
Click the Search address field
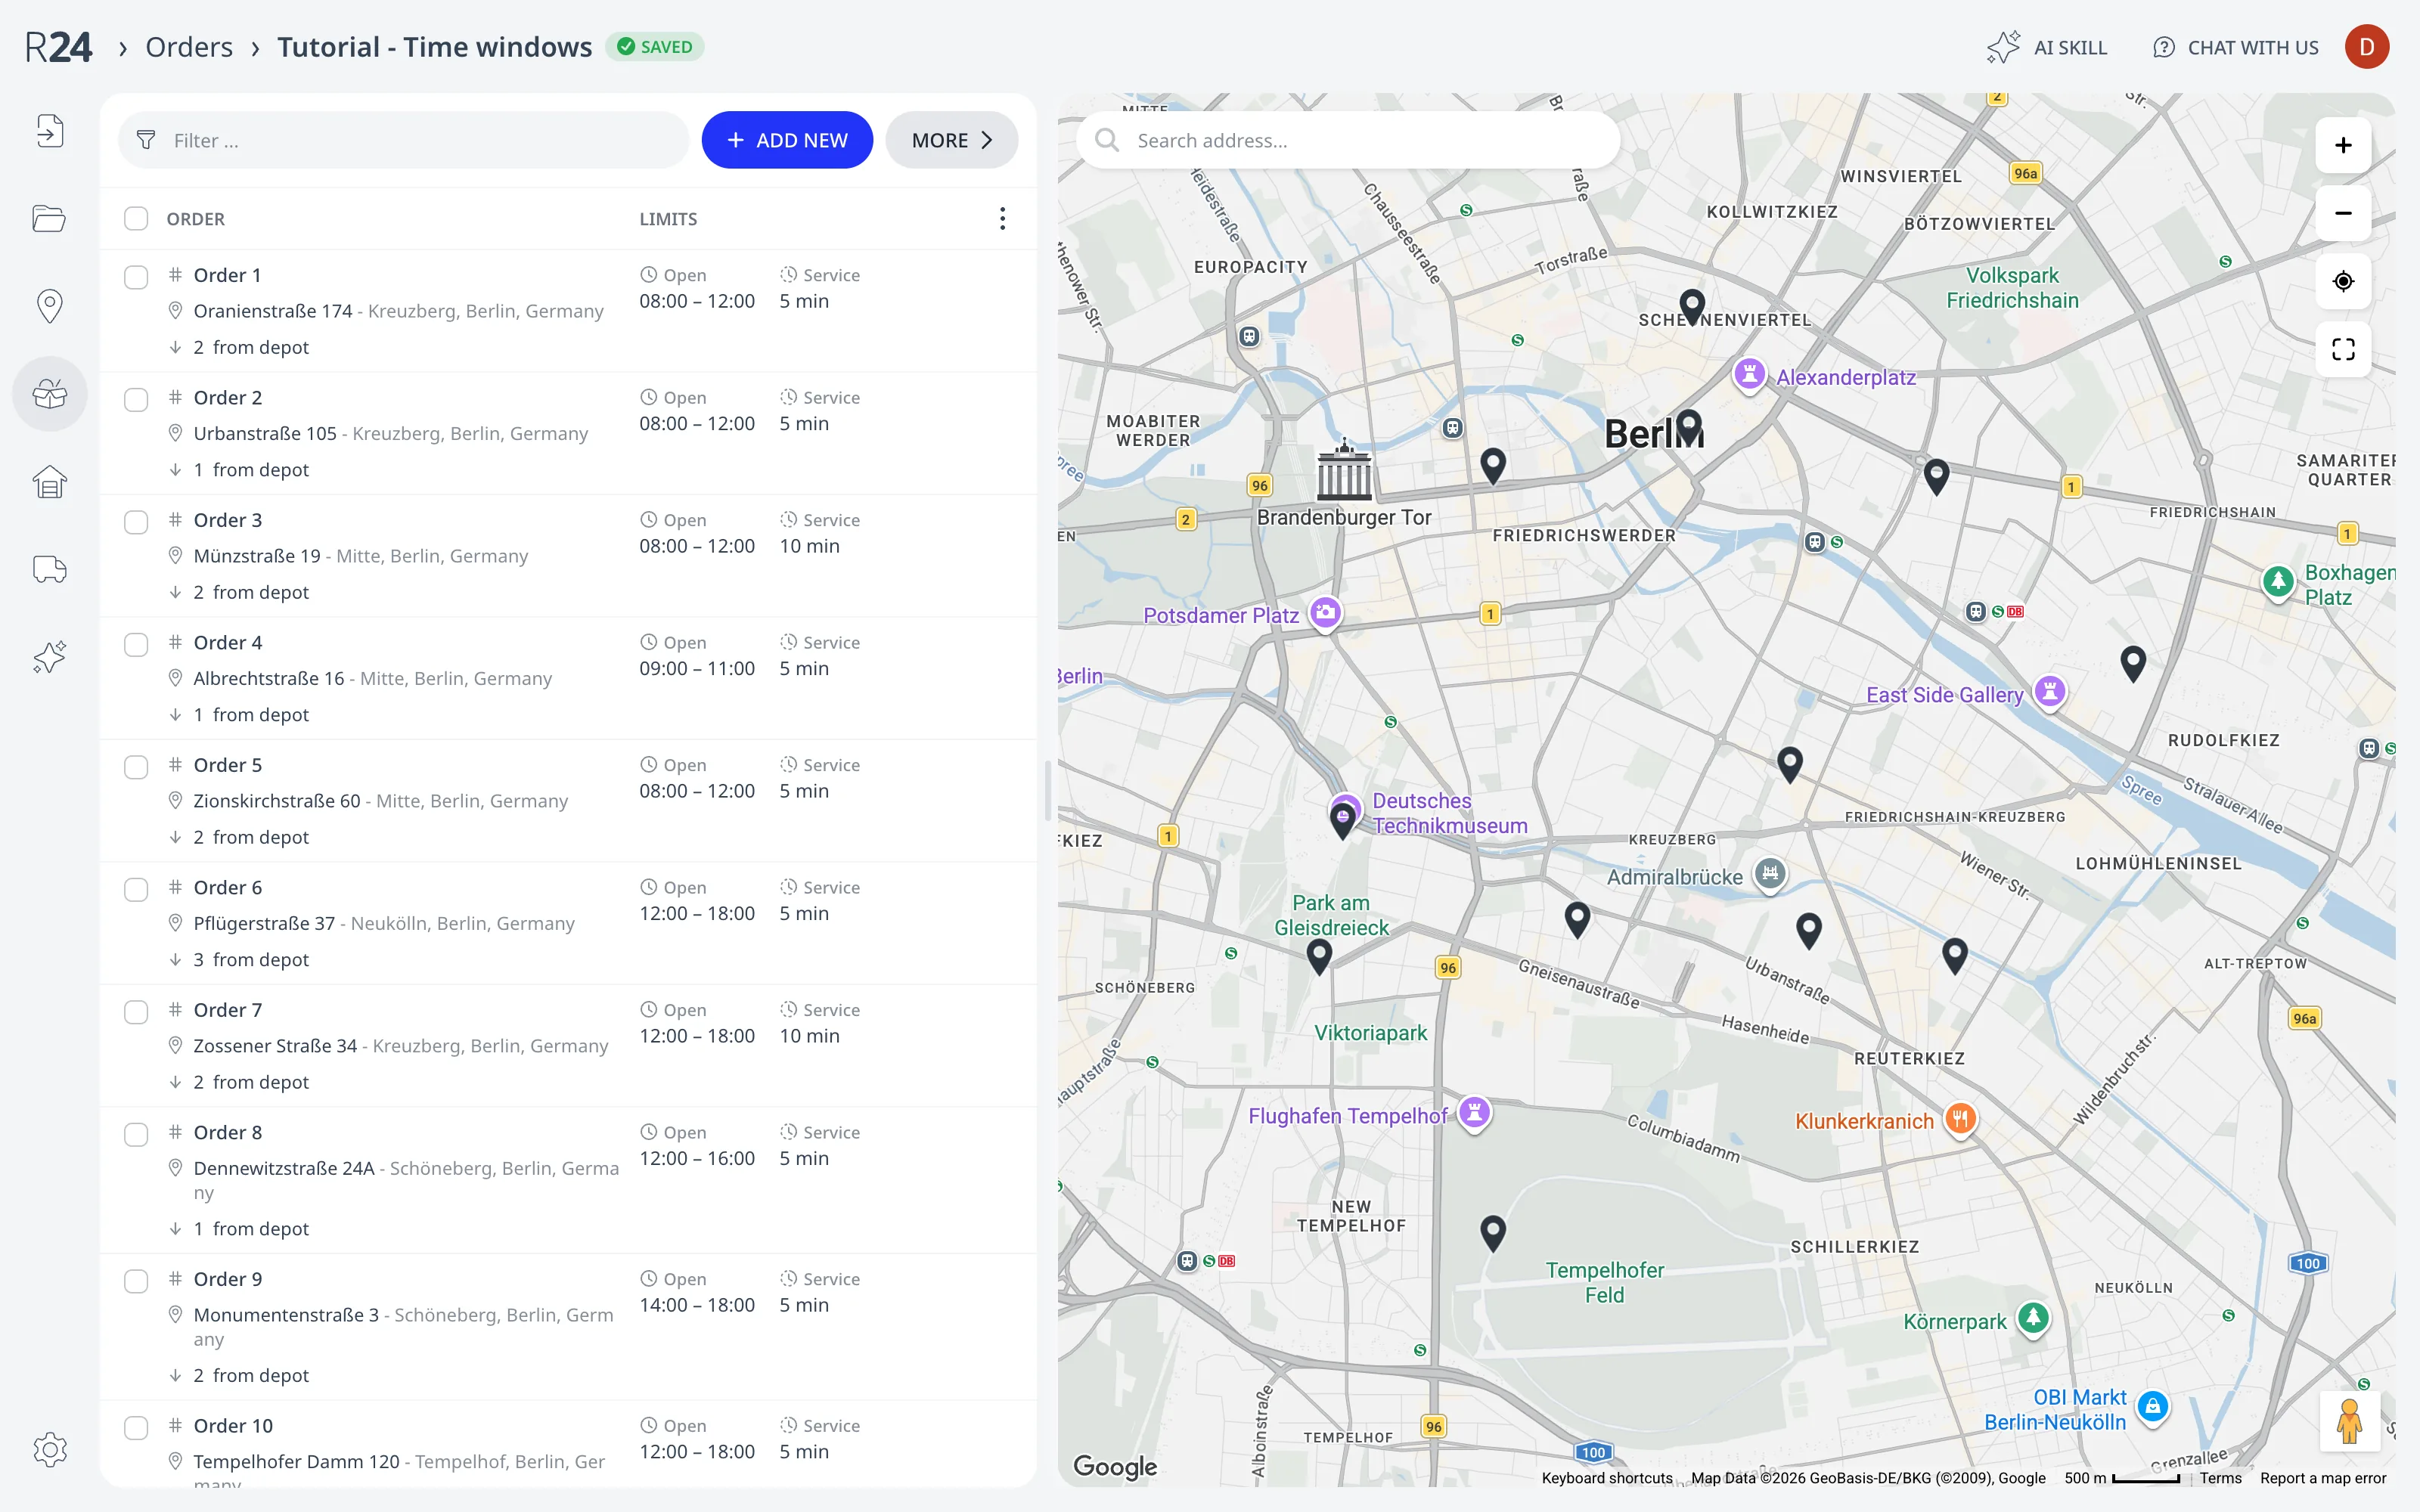(x=1347, y=140)
